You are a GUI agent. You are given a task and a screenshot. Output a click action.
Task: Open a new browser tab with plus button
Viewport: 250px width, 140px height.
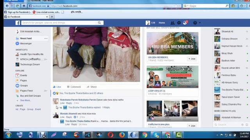[52, 17]
